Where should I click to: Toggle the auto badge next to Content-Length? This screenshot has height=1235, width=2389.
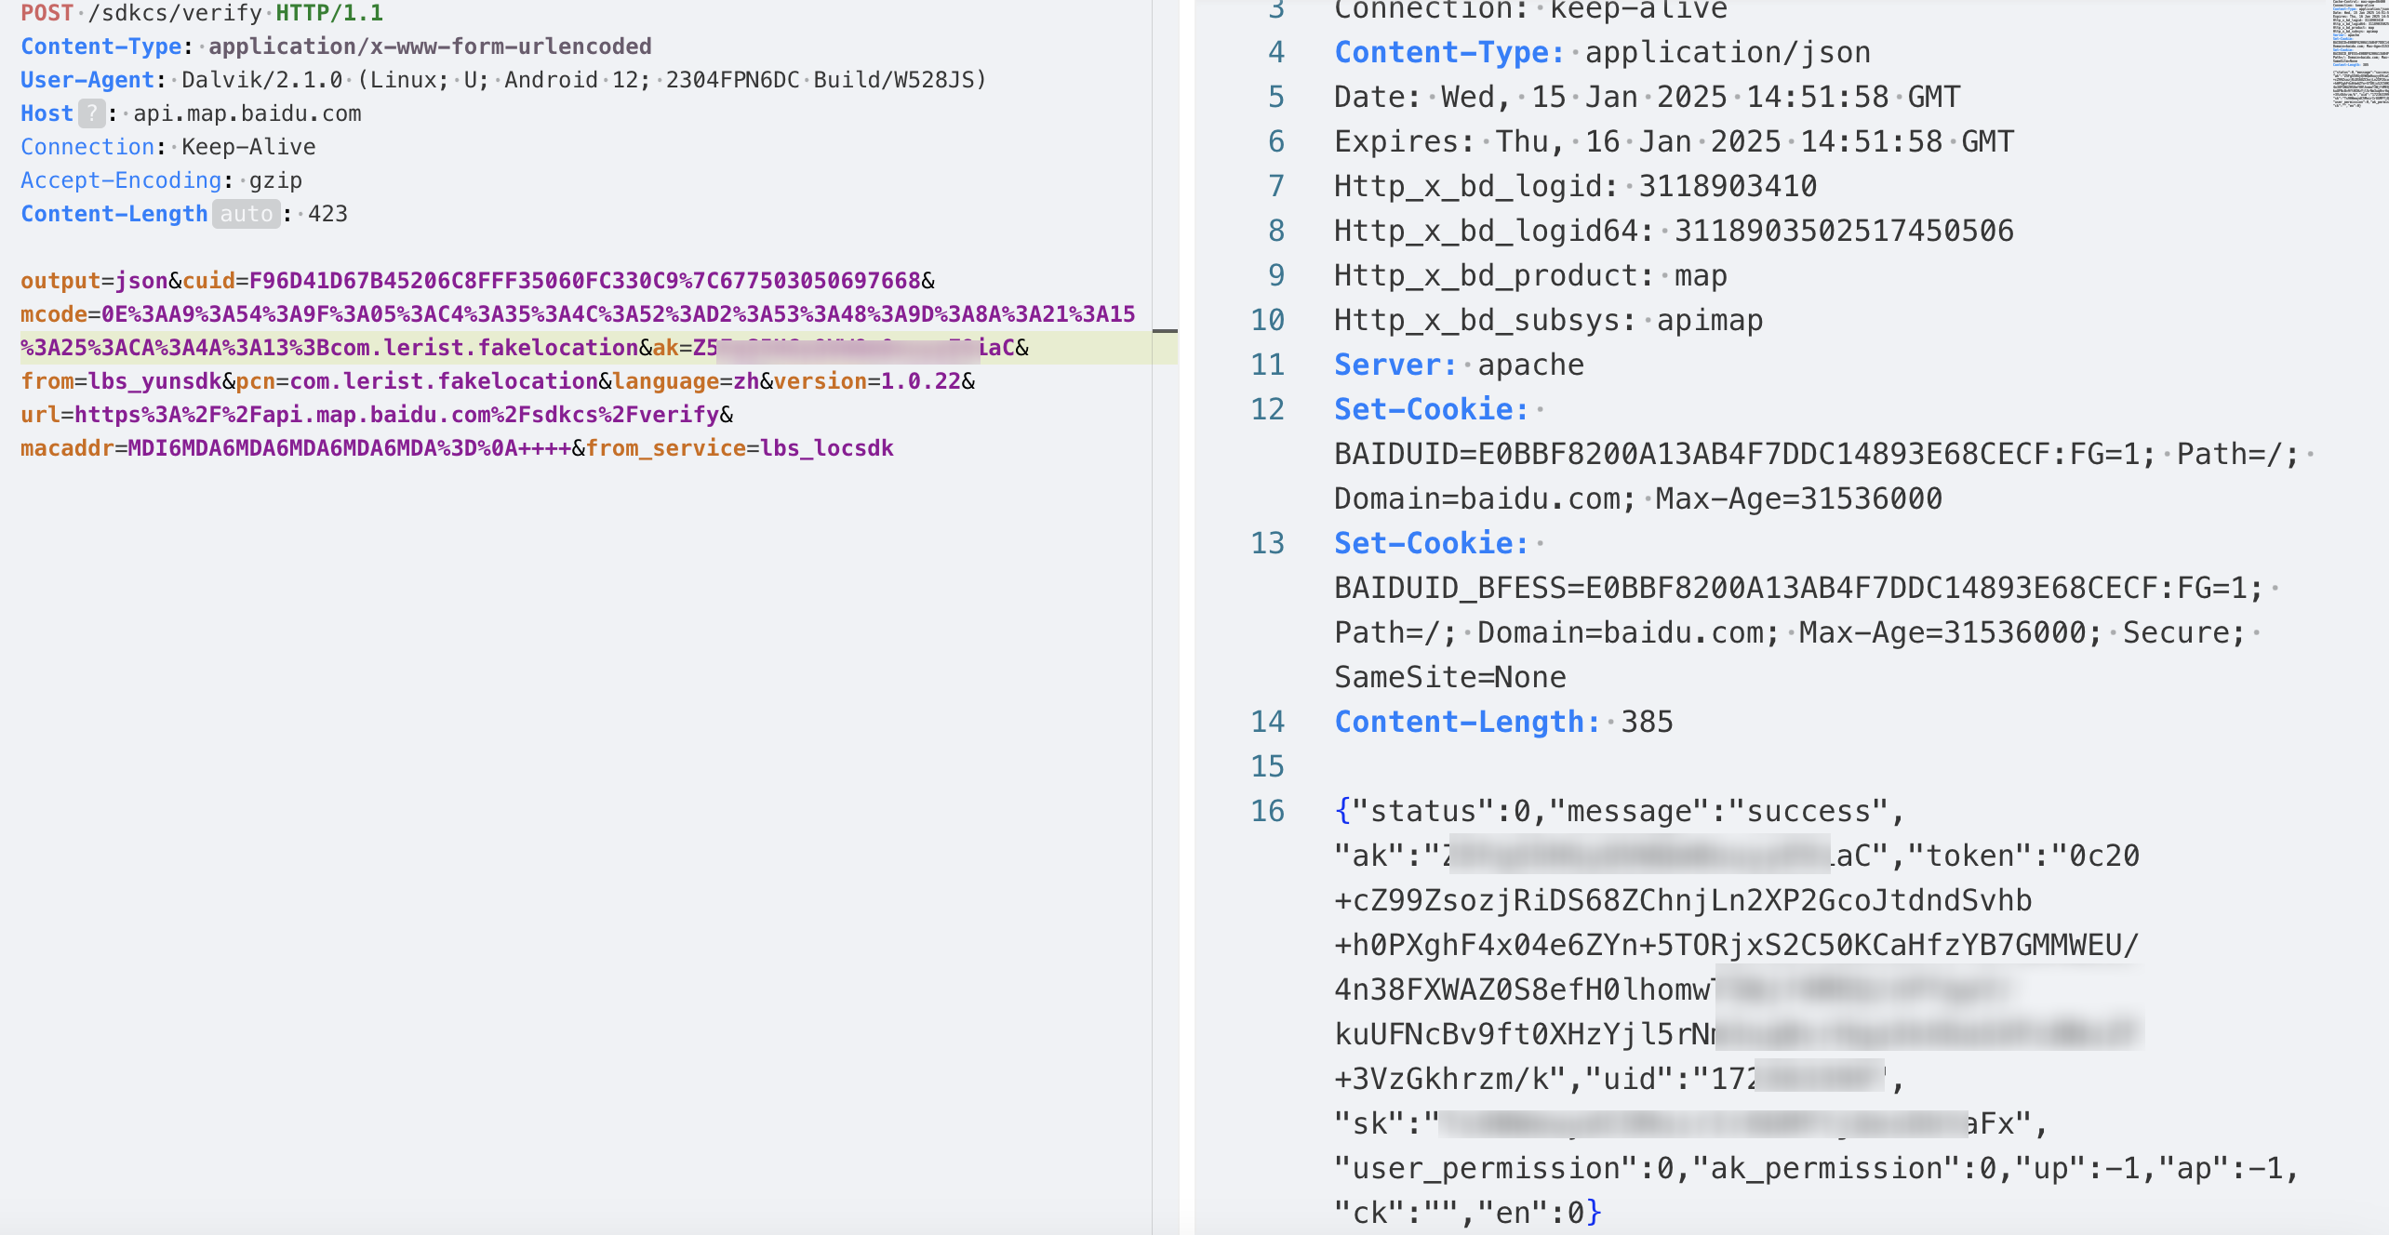coord(246,214)
